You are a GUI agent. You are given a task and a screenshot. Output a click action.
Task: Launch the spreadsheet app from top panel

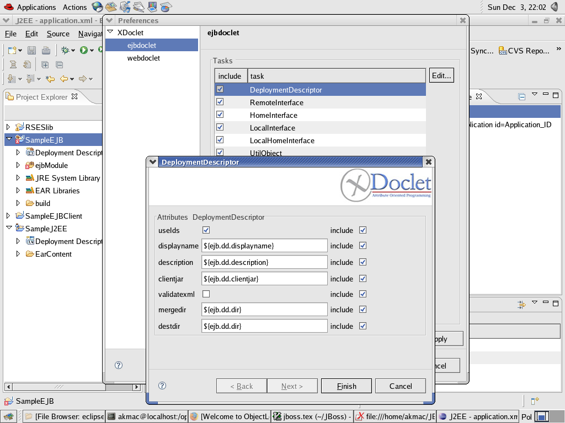point(166,7)
